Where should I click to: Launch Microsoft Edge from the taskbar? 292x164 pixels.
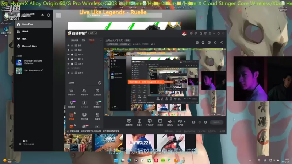coord(129,160)
